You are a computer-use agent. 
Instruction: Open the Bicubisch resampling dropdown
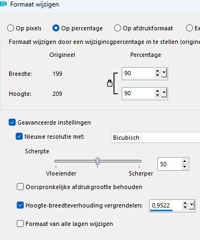click(x=156, y=138)
